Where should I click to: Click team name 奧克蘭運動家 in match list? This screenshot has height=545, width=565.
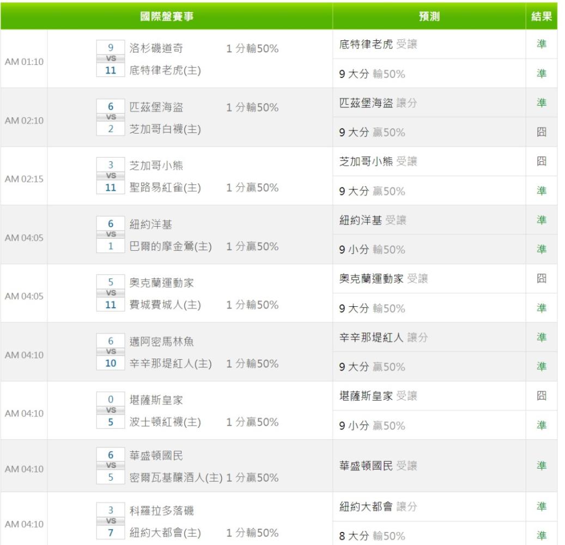pyautogui.click(x=161, y=283)
